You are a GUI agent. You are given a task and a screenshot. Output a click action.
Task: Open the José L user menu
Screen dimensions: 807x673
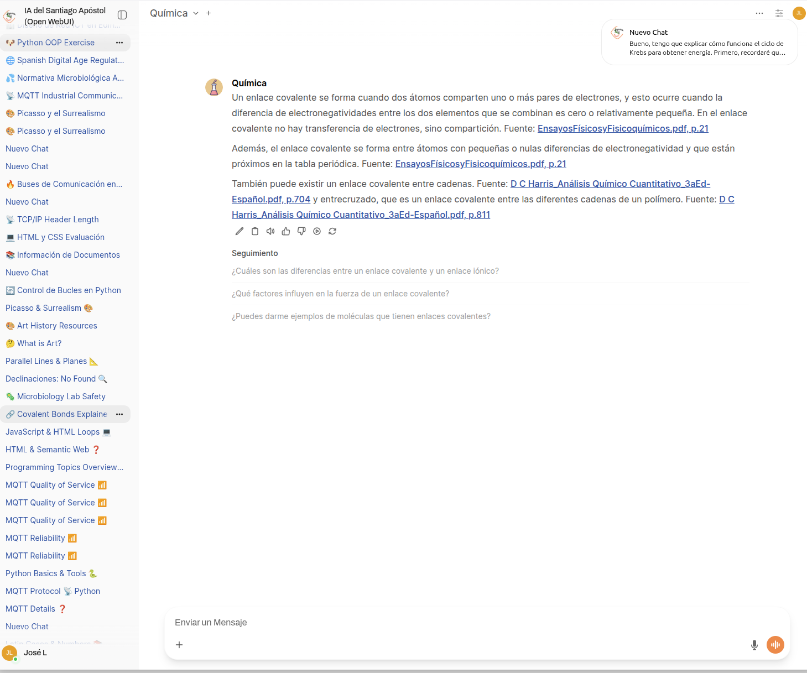pos(25,653)
